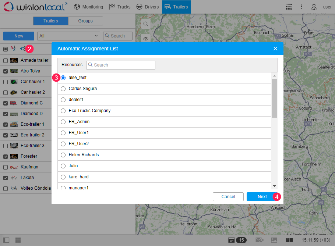Check the Kaufman checkbox
The height and width of the screenshot is (246, 335).
coord(6,167)
